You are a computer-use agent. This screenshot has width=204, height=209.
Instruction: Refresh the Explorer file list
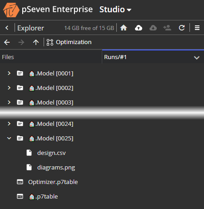(x=182, y=28)
